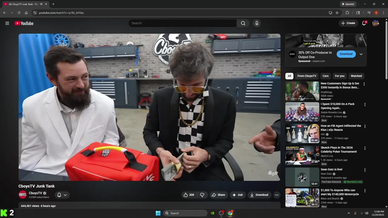Image resolution: width=388 pixels, height=218 pixels.
Task: Open the Gemini button in Chrome
Action: [348, 4]
